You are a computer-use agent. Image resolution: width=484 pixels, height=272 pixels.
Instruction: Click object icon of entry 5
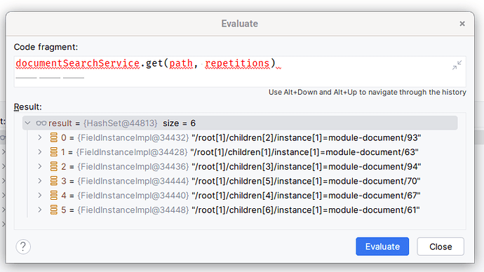point(54,210)
